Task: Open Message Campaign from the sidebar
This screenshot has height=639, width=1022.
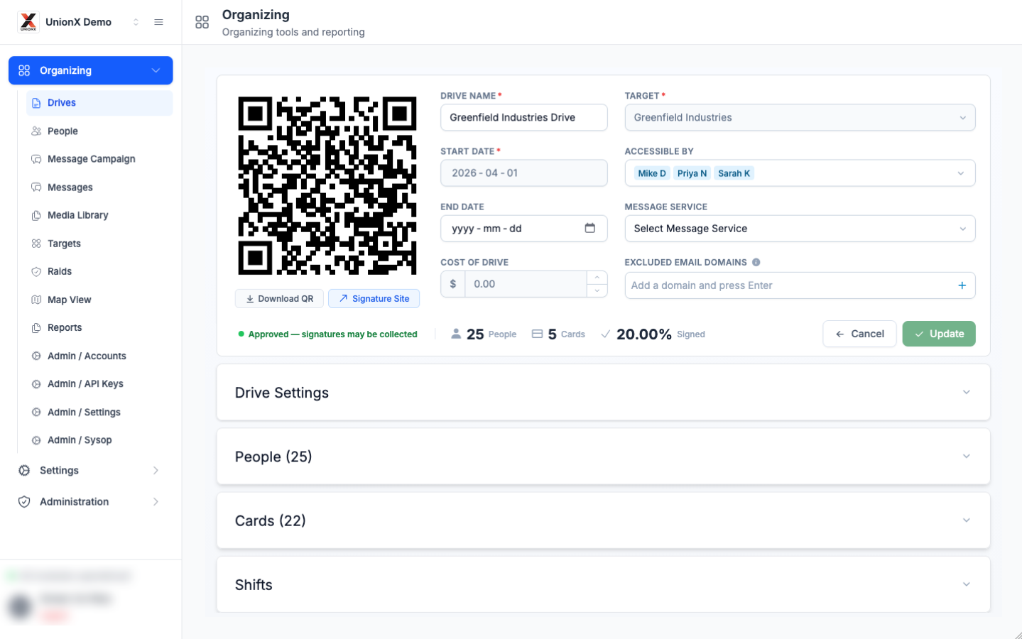Action: 99,159
